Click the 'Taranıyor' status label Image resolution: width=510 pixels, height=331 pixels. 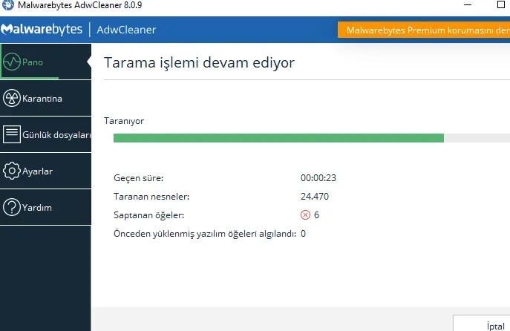(124, 121)
